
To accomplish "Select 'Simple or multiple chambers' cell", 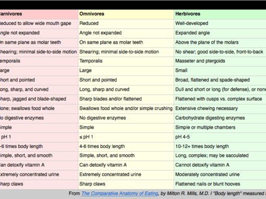I will click(220, 128).
